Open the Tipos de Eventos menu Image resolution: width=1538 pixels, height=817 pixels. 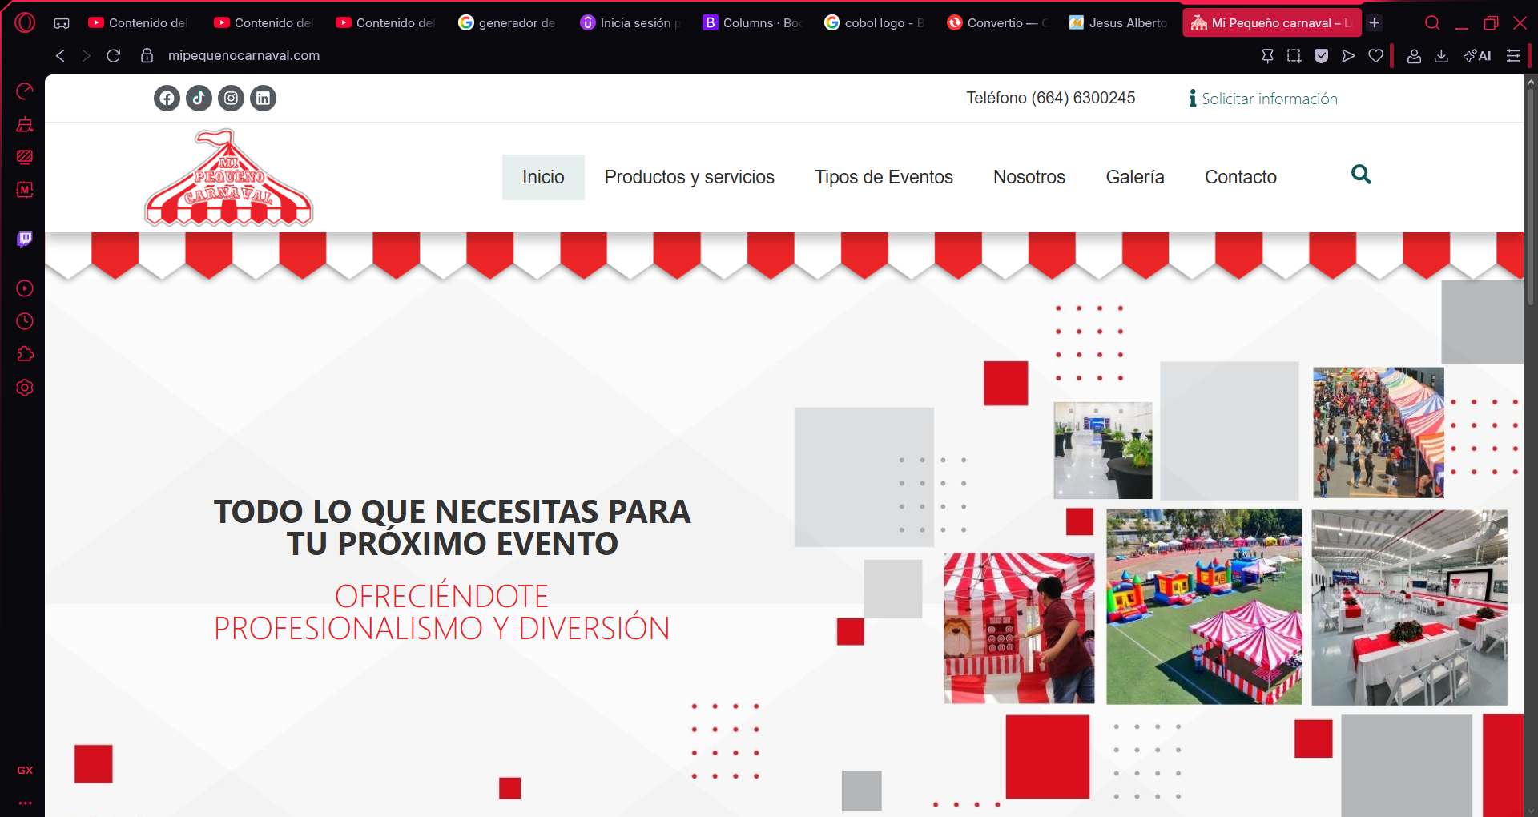pos(884,177)
